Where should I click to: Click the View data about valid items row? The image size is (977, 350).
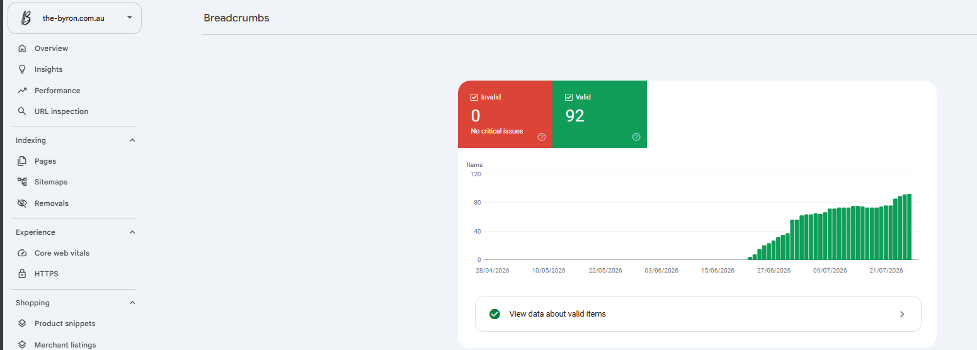click(698, 314)
